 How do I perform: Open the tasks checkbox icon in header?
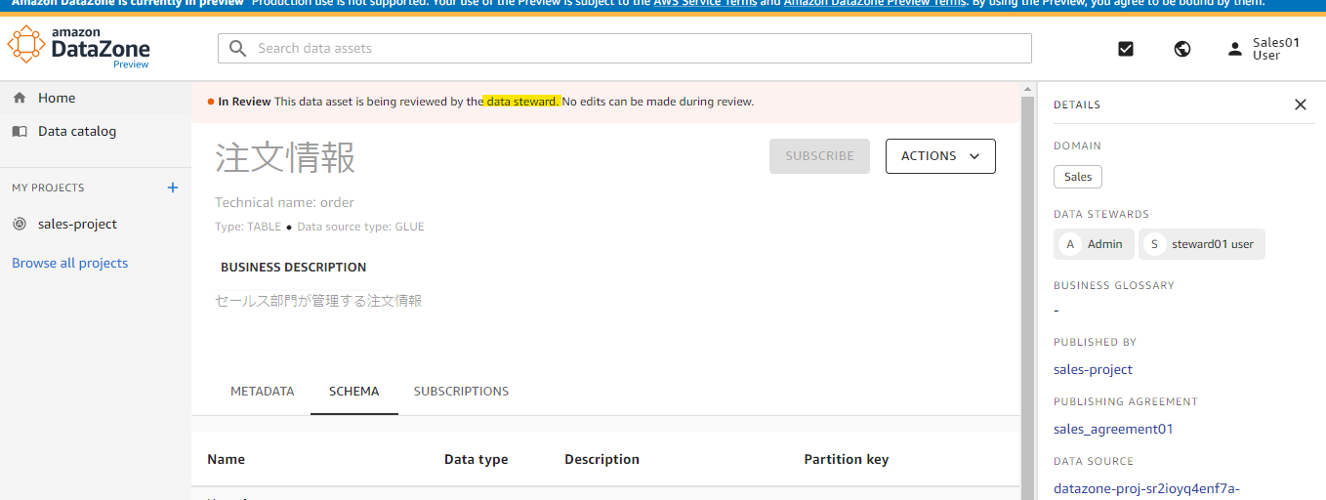click(1126, 49)
